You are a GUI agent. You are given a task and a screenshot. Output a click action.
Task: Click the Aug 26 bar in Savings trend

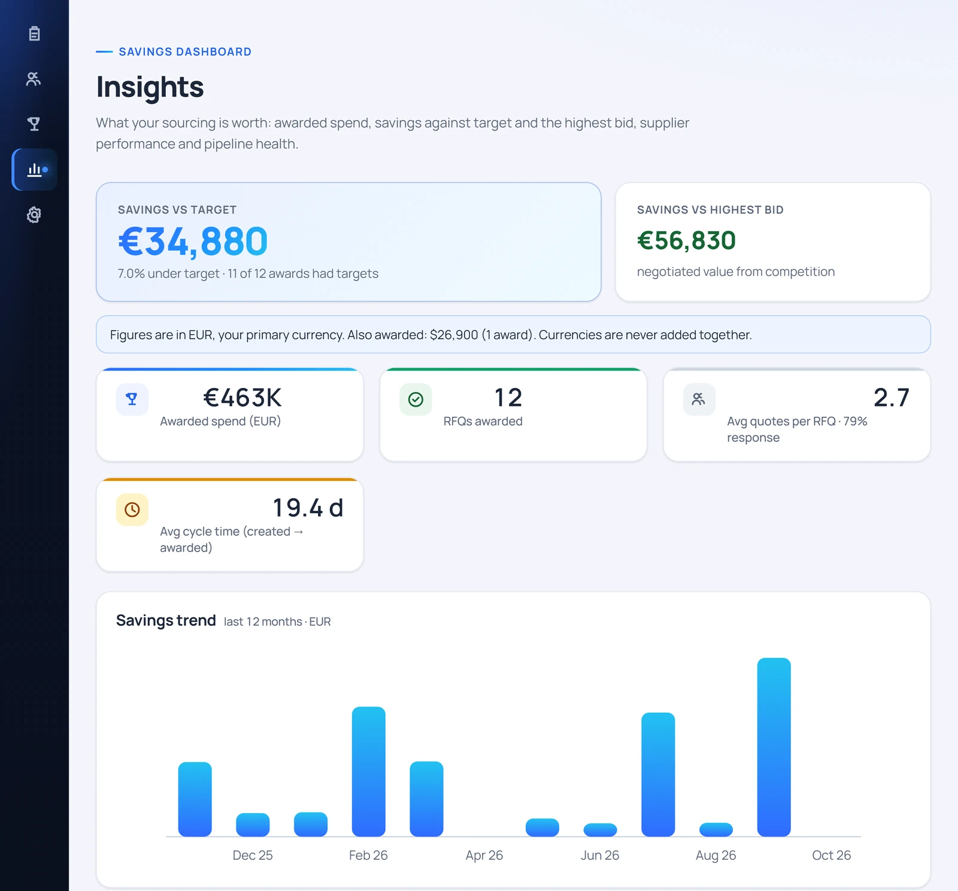(716, 829)
